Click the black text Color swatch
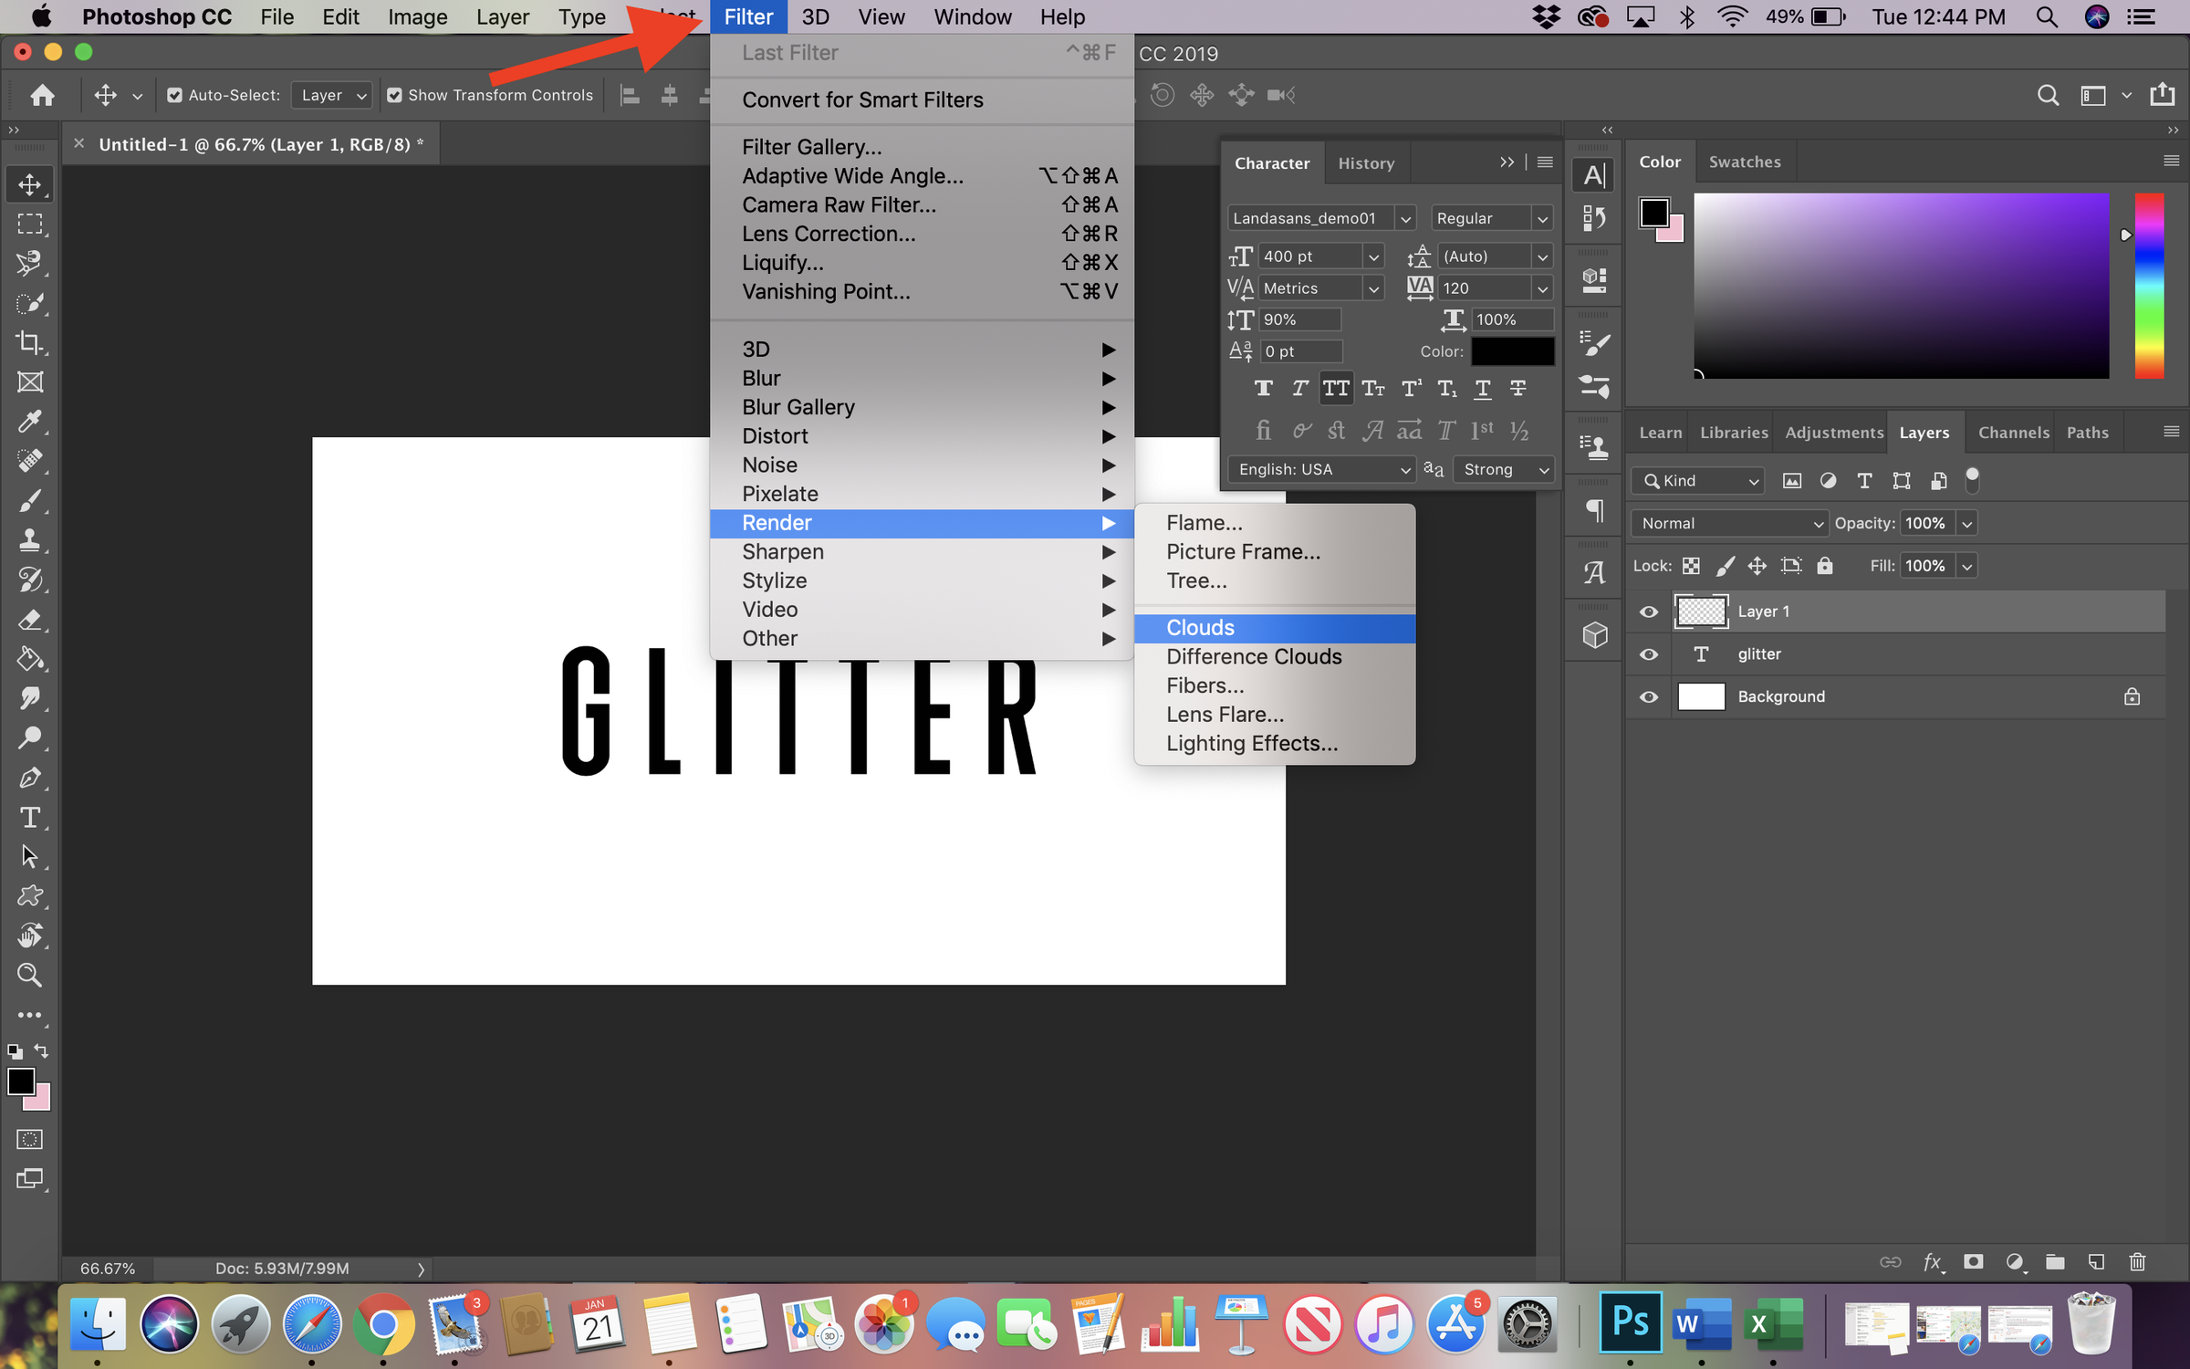2190x1369 pixels. (1512, 351)
